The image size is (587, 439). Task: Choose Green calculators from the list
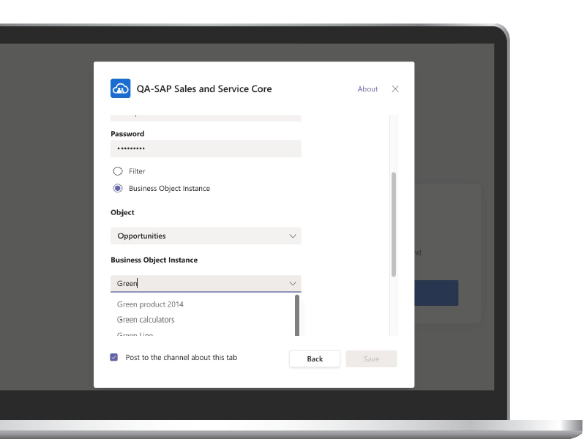tap(146, 320)
